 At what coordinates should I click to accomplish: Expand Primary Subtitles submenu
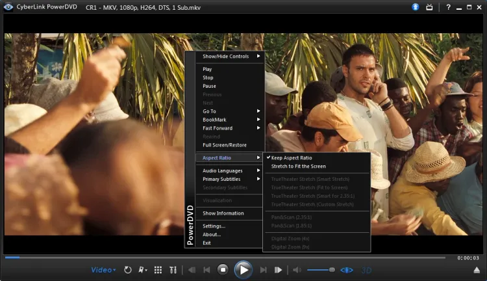(x=230, y=179)
